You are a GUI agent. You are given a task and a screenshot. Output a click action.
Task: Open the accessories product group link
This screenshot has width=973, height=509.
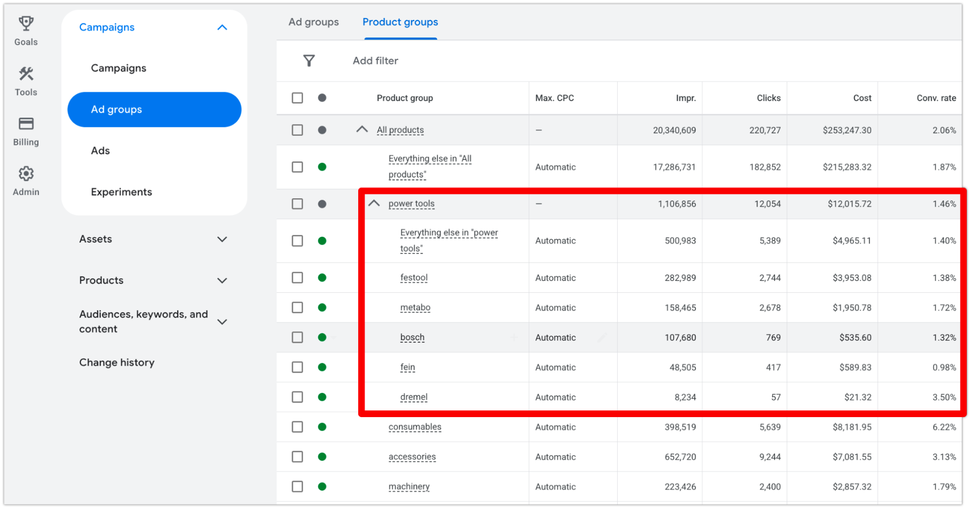(412, 456)
